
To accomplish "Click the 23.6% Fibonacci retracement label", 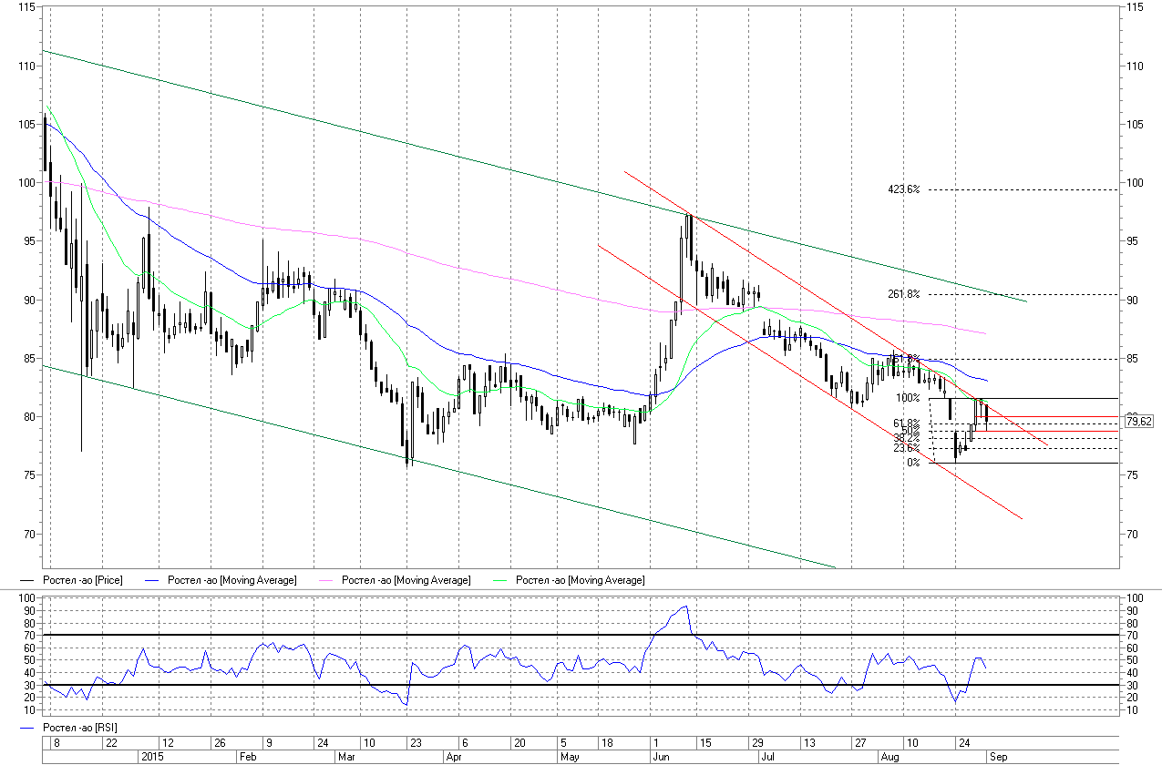I will [906, 448].
